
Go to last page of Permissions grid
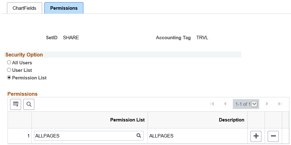click(280, 104)
